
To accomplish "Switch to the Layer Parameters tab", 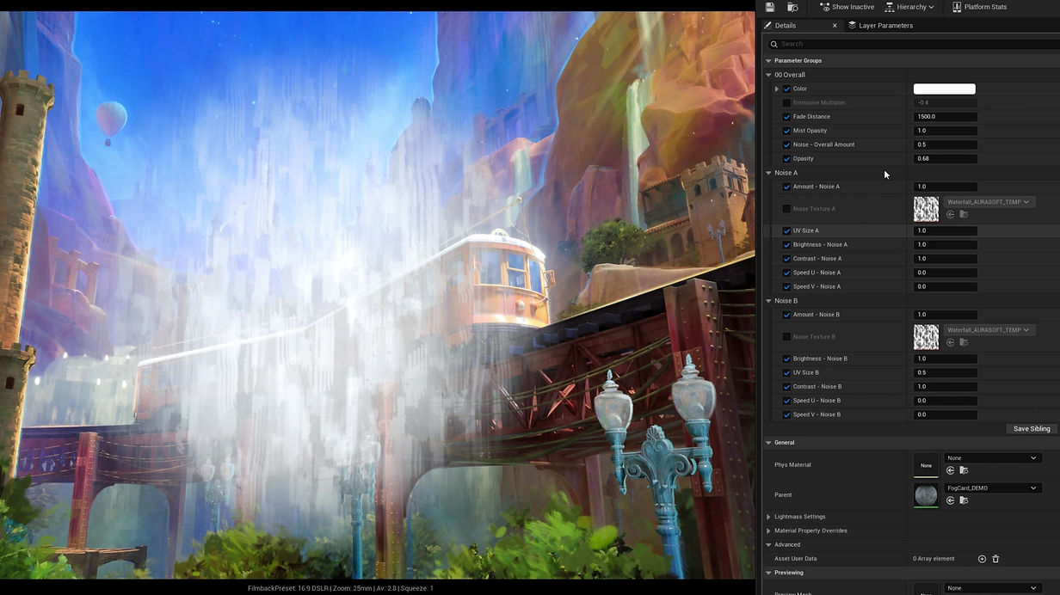I will coord(880,26).
